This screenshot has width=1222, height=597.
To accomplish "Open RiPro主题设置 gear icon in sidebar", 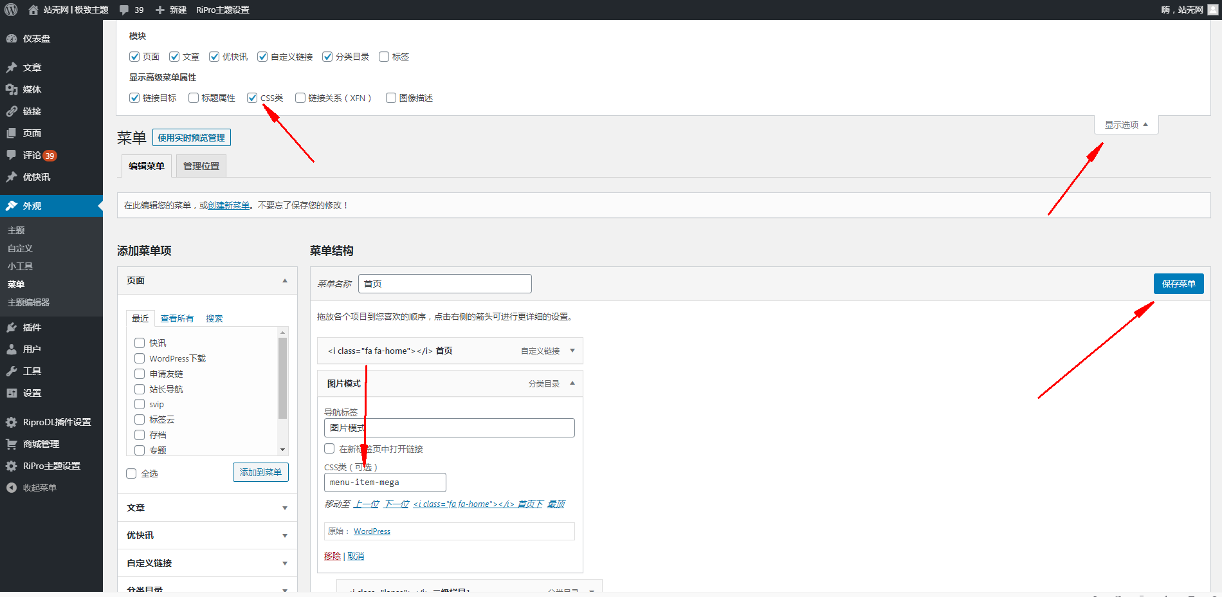I will point(12,466).
